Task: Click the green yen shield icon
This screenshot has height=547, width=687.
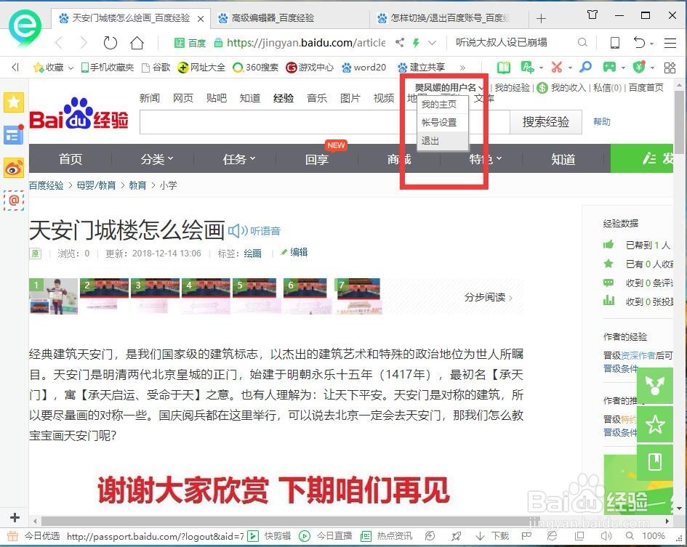Action: coord(640,67)
